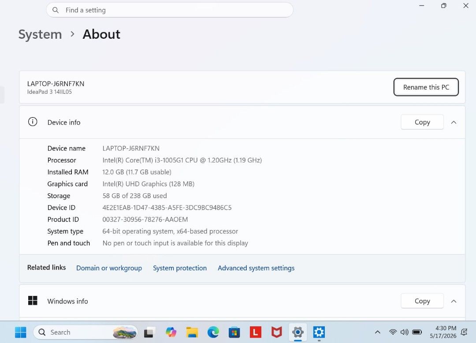Open File Explorer from the taskbar

(192, 332)
